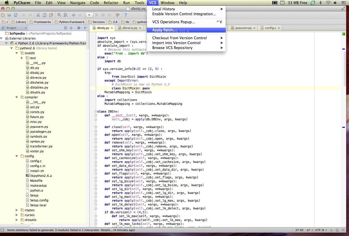Viewport: 349px width, 236px height.
Task: Open Settings via wrench icon
Action: tap(118, 15)
